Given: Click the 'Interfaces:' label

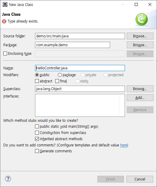Looking at the screenshot, I should [x=11, y=96].
